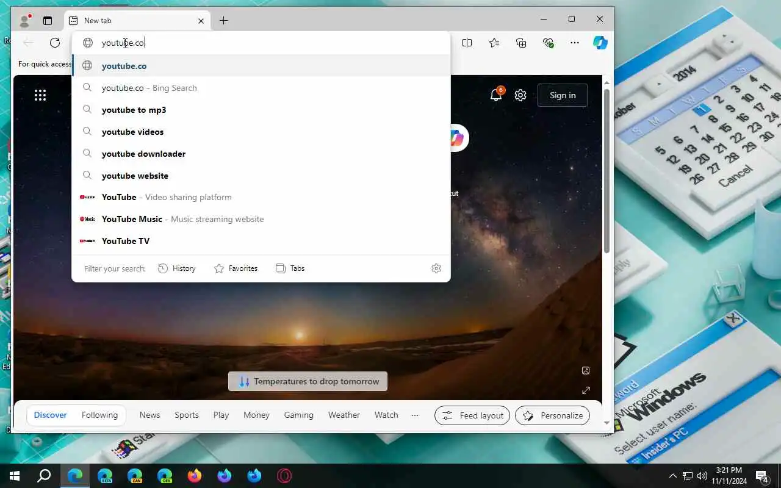Viewport: 781px width, 488px height.
Task: Open the tab actions menu icon
Action: coord(48,20)
